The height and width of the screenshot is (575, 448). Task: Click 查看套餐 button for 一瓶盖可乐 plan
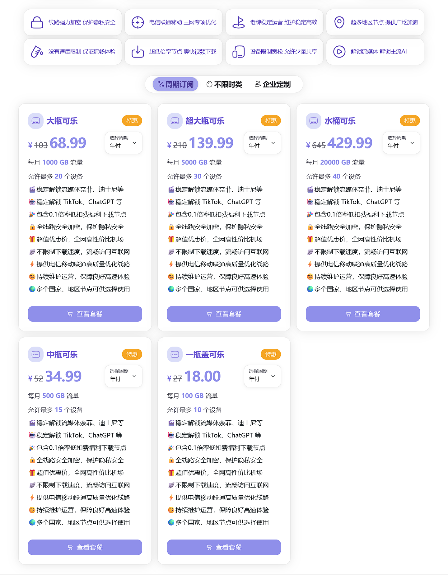[x=224, y=547]
